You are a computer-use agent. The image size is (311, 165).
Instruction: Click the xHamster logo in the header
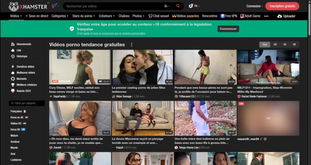28,7
